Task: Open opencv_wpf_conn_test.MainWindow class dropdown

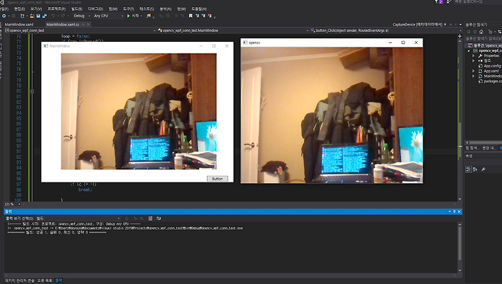Action: (233, 31)
